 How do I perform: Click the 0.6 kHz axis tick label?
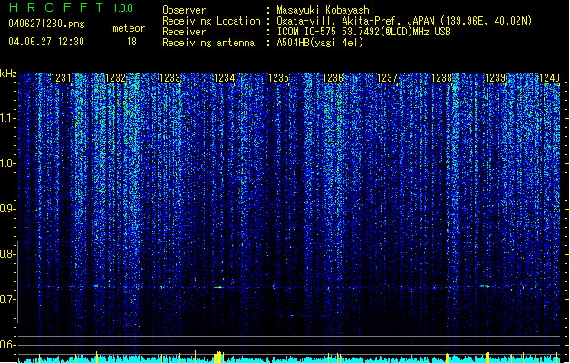pos(7,345)
